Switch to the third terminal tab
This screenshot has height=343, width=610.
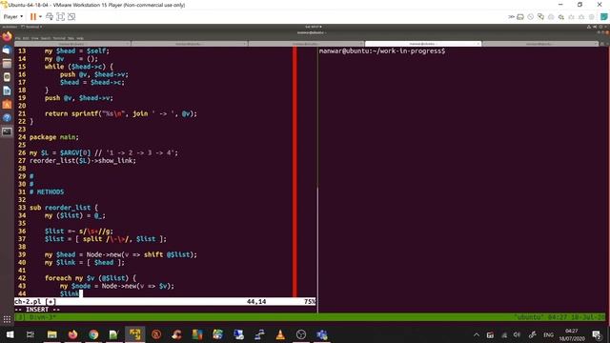coord(306,44)
